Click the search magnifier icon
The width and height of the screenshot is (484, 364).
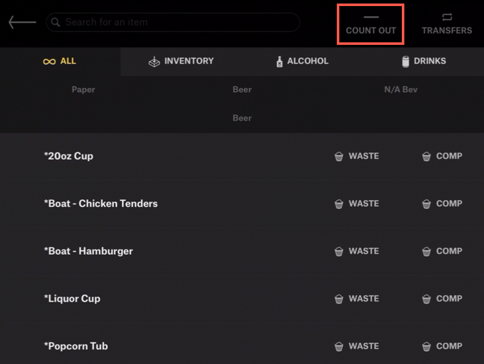pos(56,22)
